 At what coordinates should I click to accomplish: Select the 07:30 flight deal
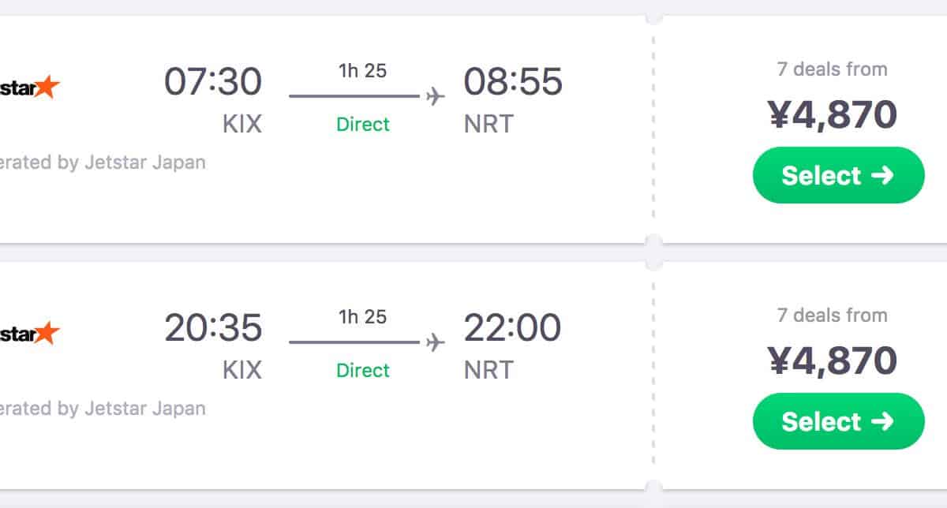pos(838,175)
